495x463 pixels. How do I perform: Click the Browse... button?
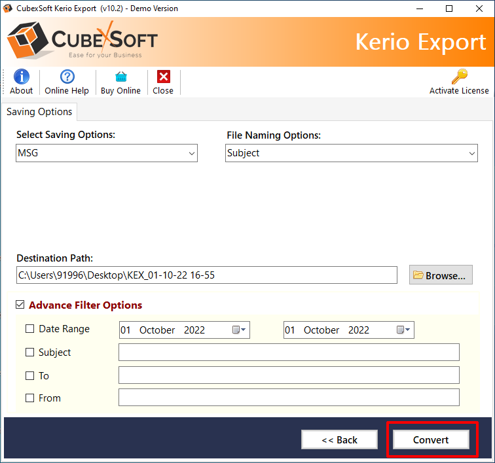[441, 275]
